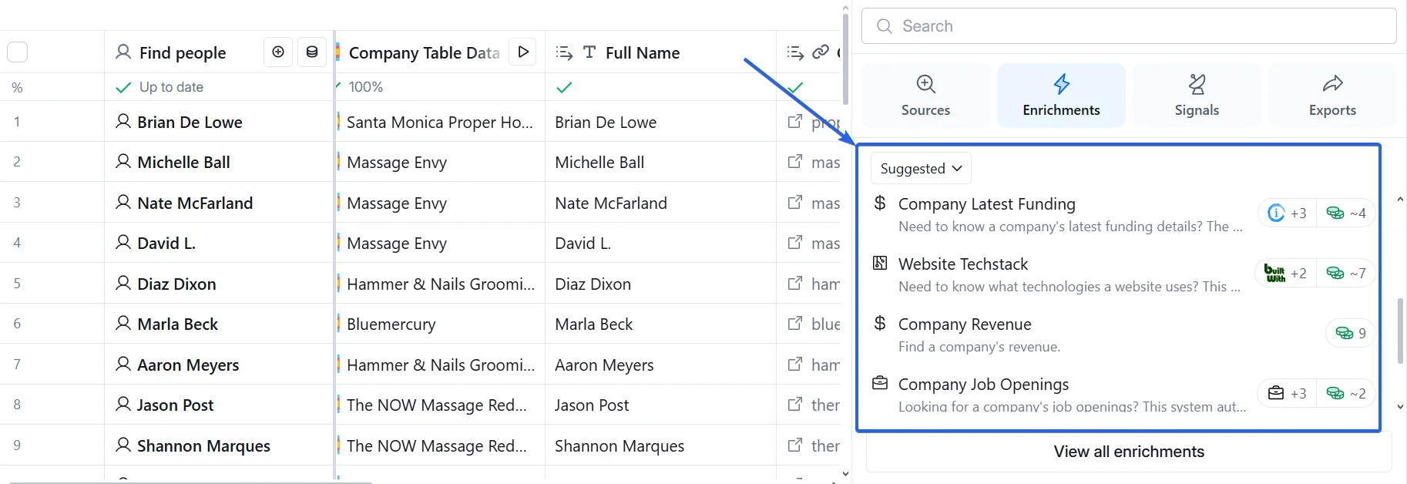Image resolution: width=1407 pixels, height=484 pixels.
Task: Open the Suggested dropdown
Action: pos(921,168)
